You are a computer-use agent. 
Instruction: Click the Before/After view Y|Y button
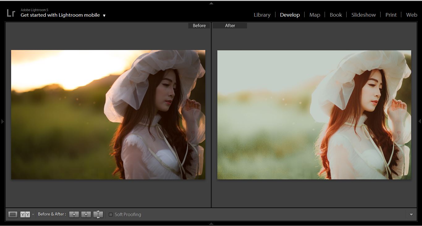tap(25, 214)
